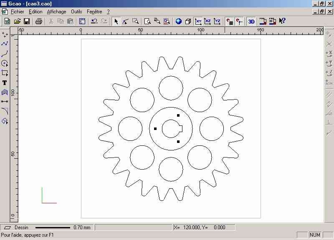Select the Text tool T icon
Screen dimensions: 334x240
(x=5, y=82)
